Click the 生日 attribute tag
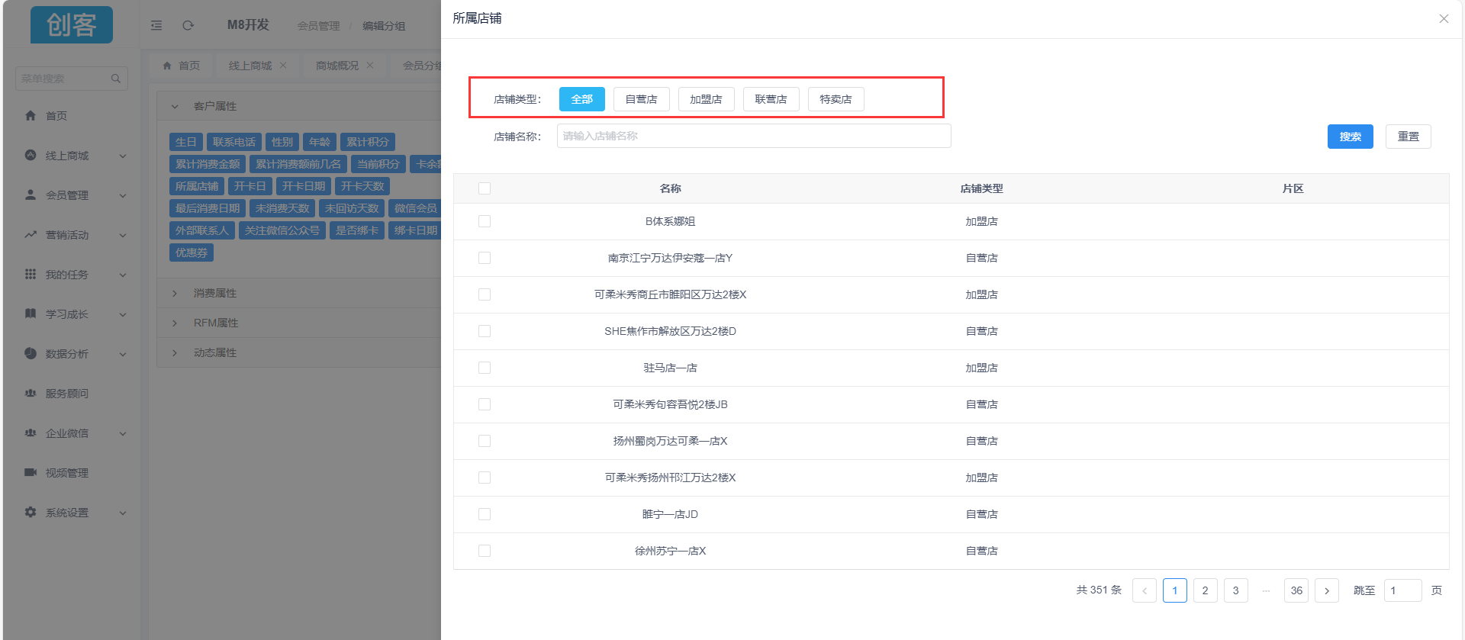 [186, 142]
